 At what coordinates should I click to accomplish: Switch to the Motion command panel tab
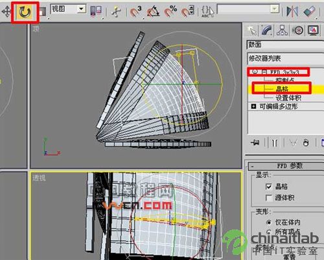click(297, 30)
